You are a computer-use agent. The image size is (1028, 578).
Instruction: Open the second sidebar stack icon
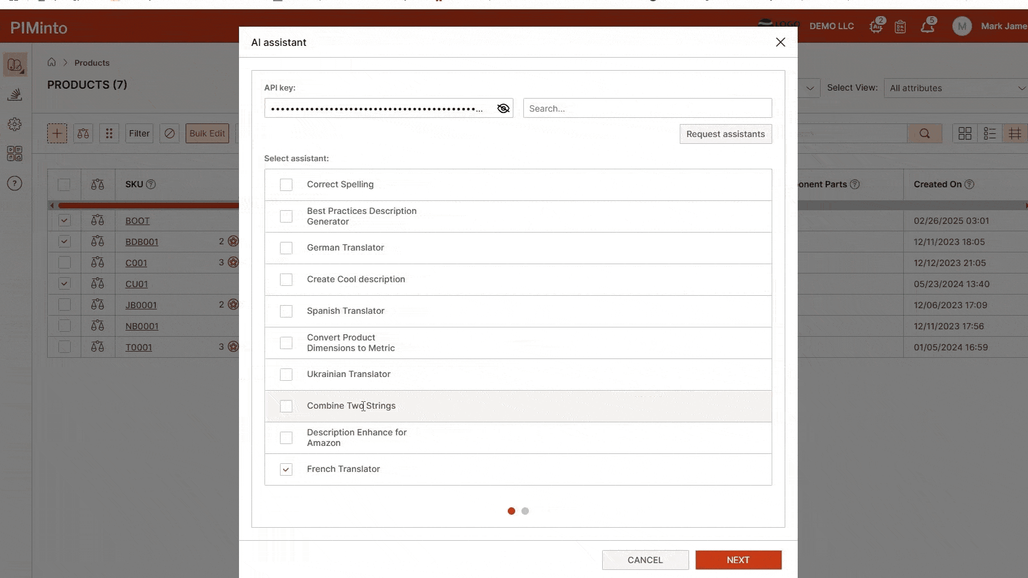(15, 94)
